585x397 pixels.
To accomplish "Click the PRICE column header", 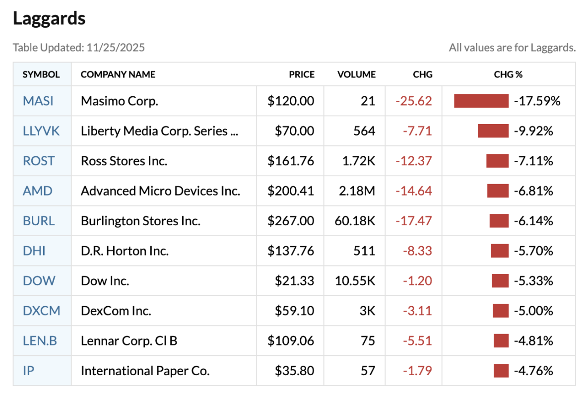I will [302, 74].
